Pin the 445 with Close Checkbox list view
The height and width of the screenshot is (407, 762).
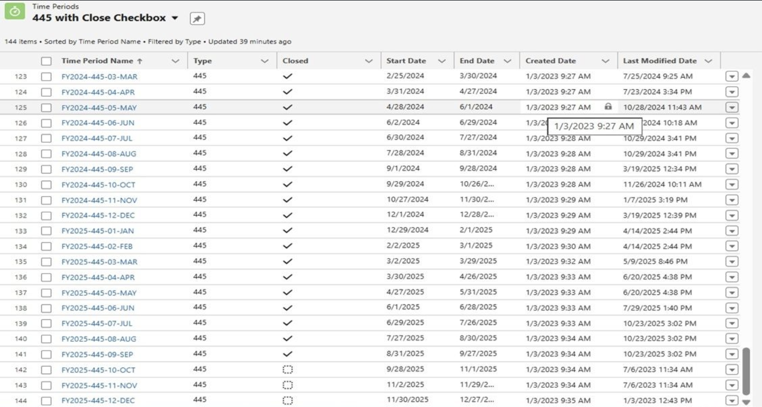(197, 19)
